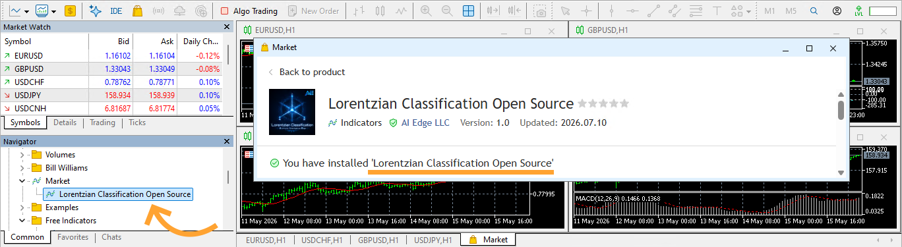902x247 pixels.
Task: Open the Ticks tab in Market Watch
Action: point(137,123)
